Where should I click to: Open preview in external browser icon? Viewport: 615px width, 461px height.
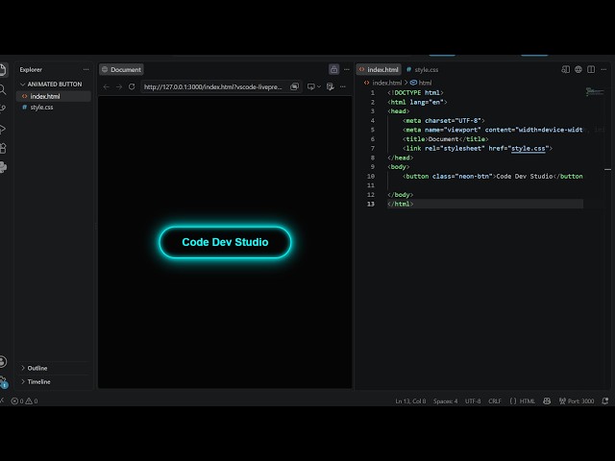click(x=295, y=86)
